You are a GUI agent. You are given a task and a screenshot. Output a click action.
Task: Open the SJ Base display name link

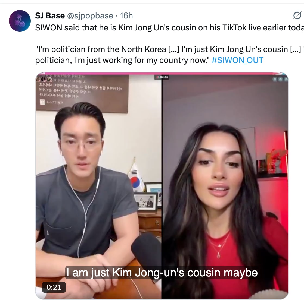[50, 16]
